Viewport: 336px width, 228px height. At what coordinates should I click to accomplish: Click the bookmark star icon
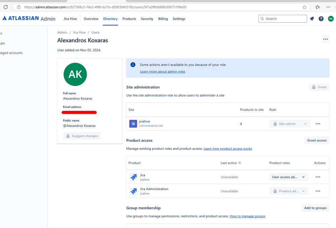coord(304,7)
